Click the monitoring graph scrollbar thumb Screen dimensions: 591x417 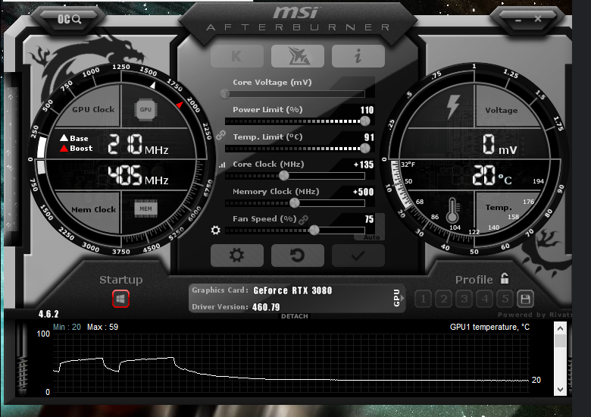561,341
